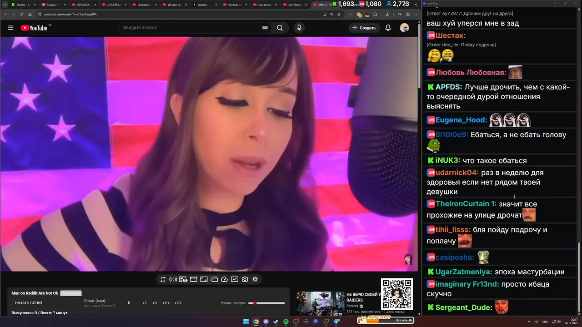Open the YouTube hamburger guide menu
Viewport: 582px width, 327px height.
point(10,28)
